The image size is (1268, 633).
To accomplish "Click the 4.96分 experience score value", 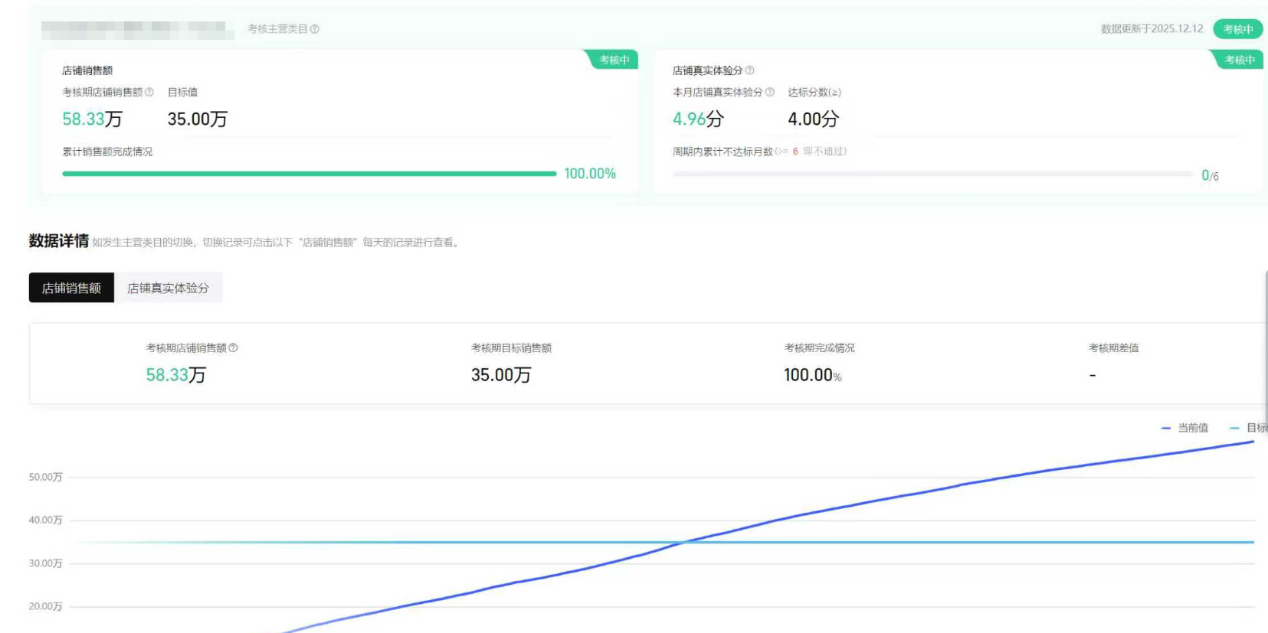I will (x=697, y=119).
